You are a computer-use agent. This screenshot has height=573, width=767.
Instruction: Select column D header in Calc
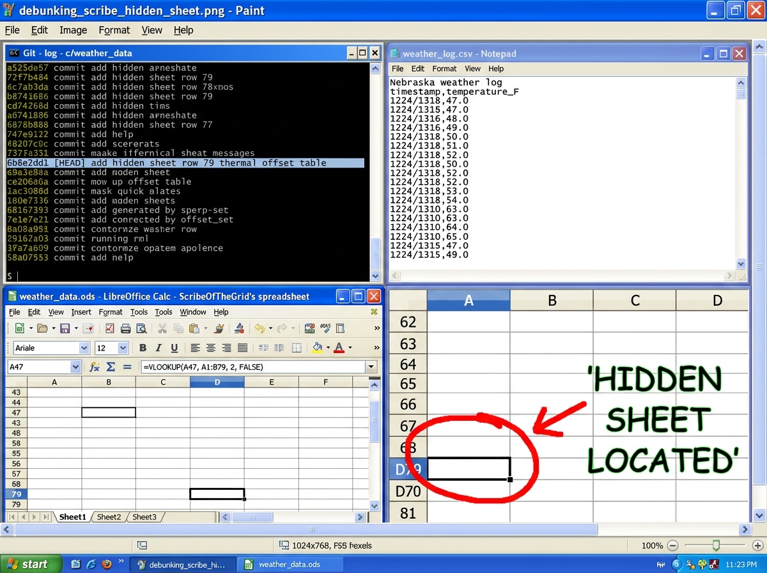[x=217, y=382]
